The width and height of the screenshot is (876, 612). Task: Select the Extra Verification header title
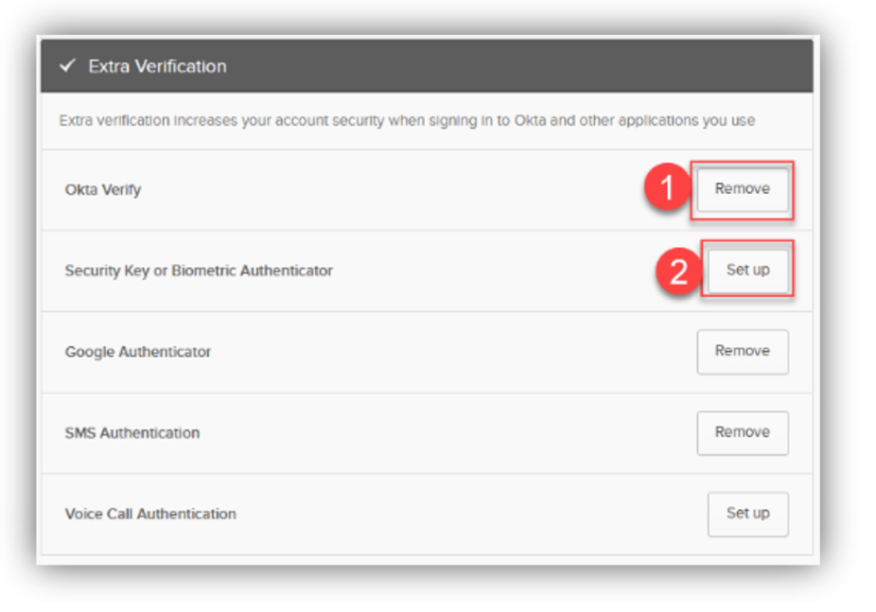[158, 66]
